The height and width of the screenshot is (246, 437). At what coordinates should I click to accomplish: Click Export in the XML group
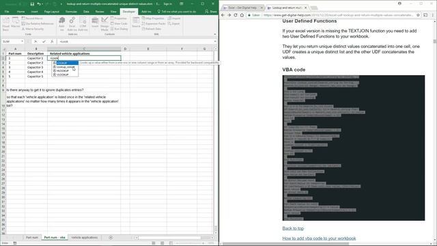[174, 24]
